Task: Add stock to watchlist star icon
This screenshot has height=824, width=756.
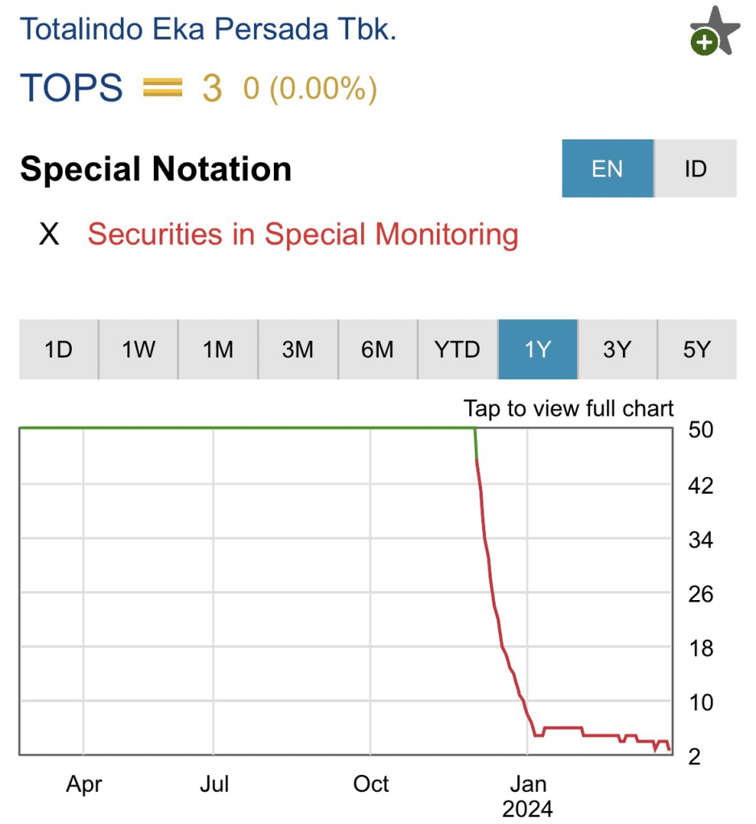Action: pyautogui.click(x=714, y=32)
